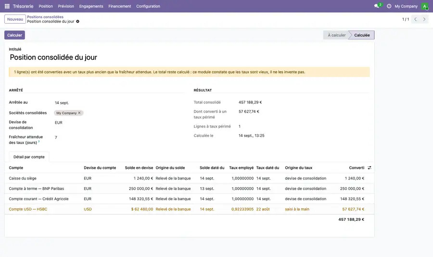Select the À calculer status step
Image resolution: width=433 pixels, height=257 pixels.
336,35
